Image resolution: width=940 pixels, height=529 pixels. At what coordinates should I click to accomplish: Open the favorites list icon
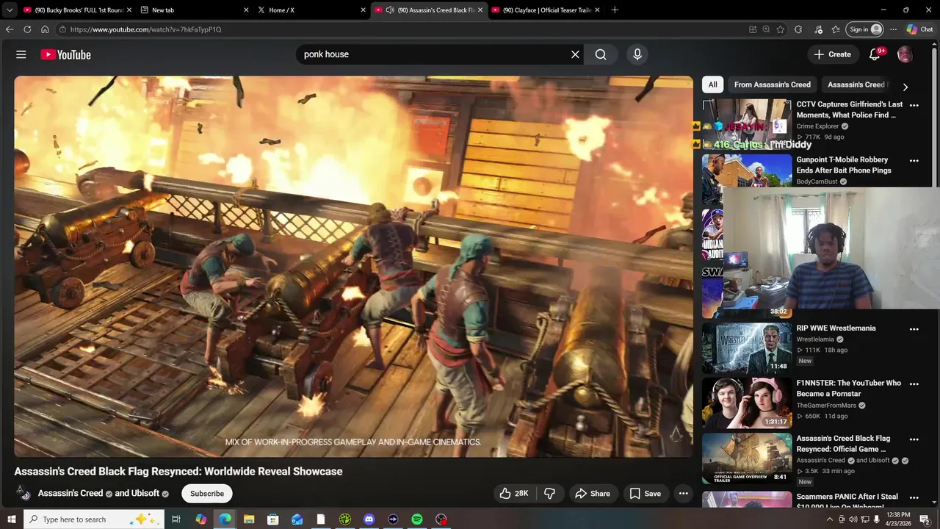[836, 29]
